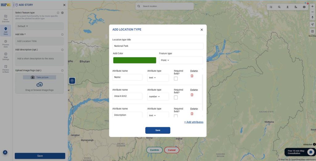The height and width of the screenshot is (161, 316).
Task: Focus the Location type title field
Action: coord(158,46)
